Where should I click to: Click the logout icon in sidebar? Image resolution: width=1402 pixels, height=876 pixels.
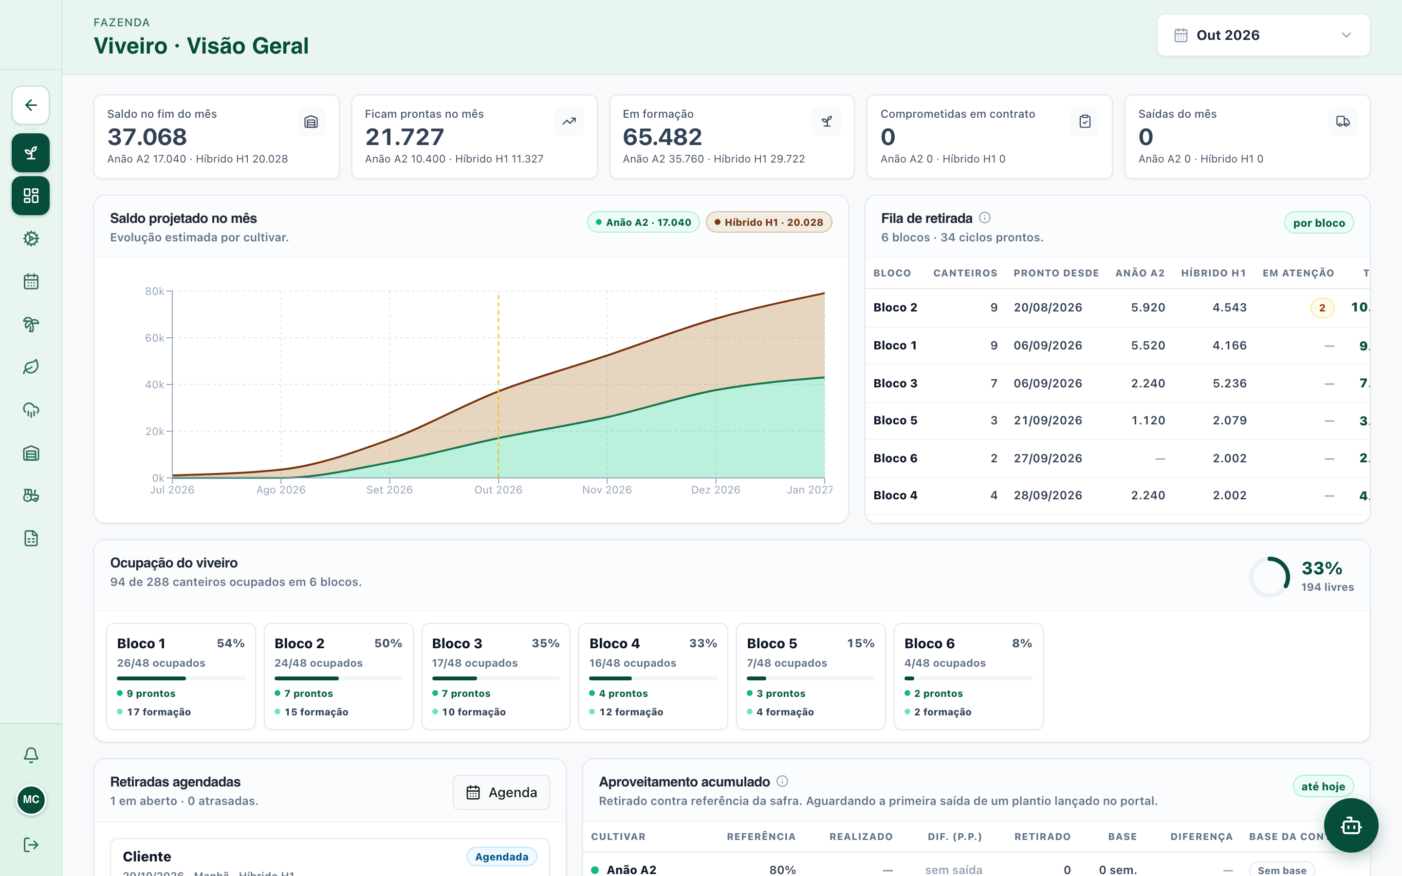pos(31,845)
